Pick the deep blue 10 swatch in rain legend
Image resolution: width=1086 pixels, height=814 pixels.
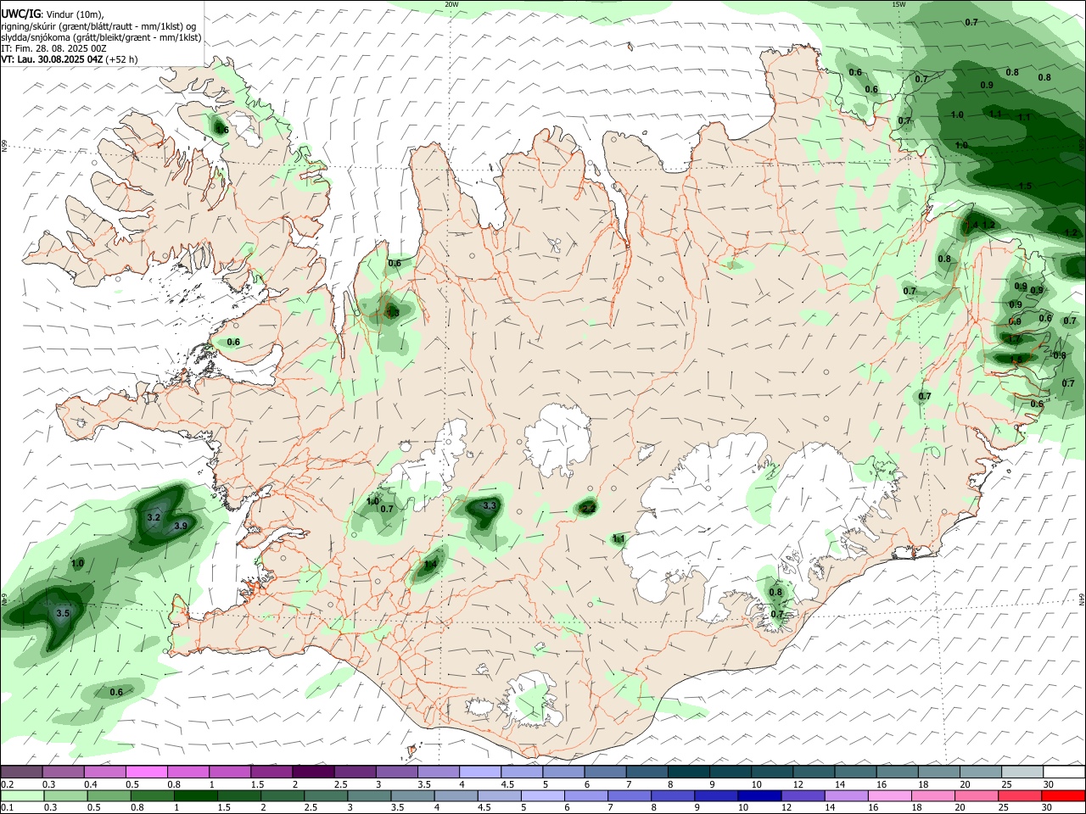759,795
